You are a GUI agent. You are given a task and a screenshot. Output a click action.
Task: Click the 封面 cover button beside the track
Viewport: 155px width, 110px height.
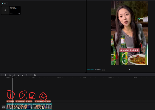tap(3, 107)
